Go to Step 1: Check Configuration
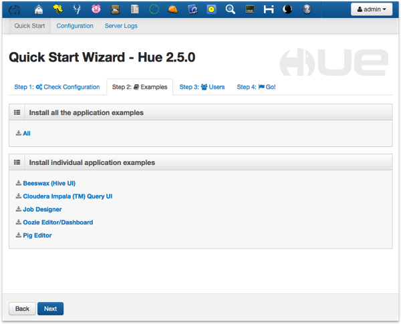 click(x=57, y=87)
